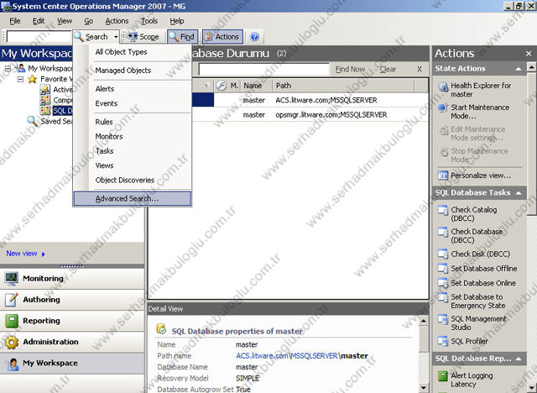Collapse the Favorite Views tree node
Screen dimensions: 537x393
20,79
